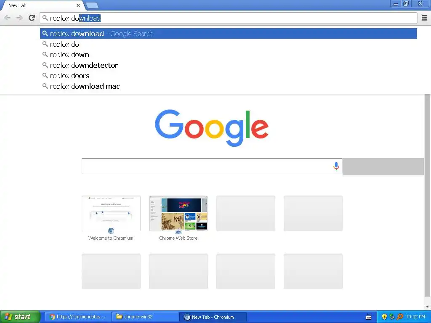
Task: Switch to the chrome-win32 folder taskbar window
Action: [145, 317]
